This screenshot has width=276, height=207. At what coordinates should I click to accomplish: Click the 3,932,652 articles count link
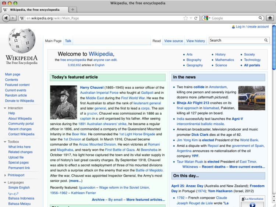pyautogui.click(x=74, y=65)
